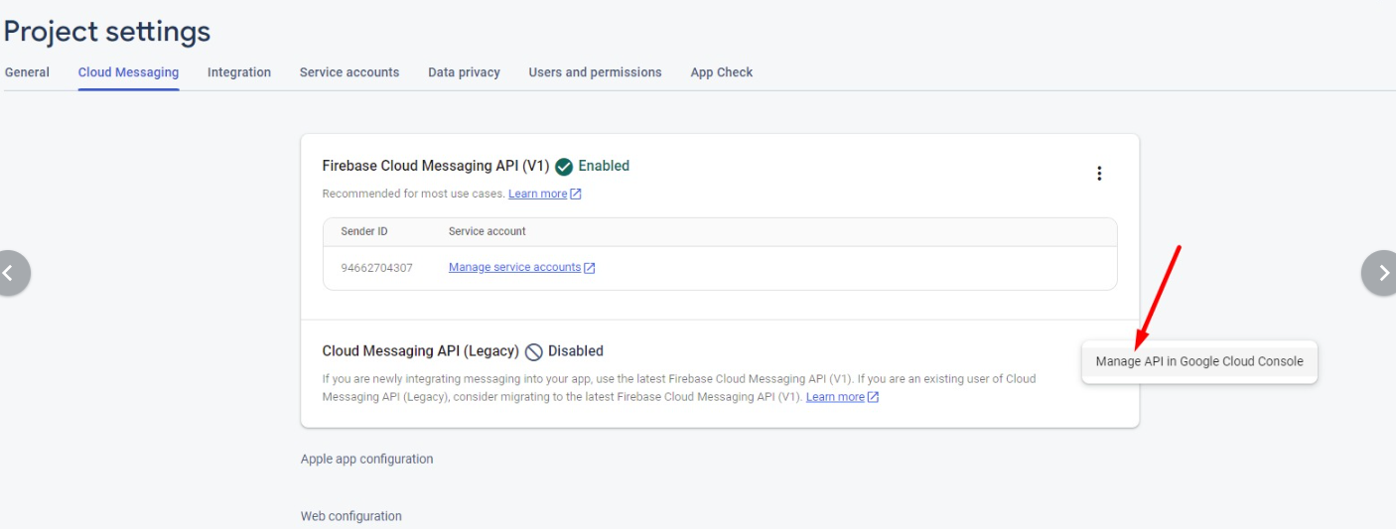Go to the Service accounts tab

(x=349, y=72)
